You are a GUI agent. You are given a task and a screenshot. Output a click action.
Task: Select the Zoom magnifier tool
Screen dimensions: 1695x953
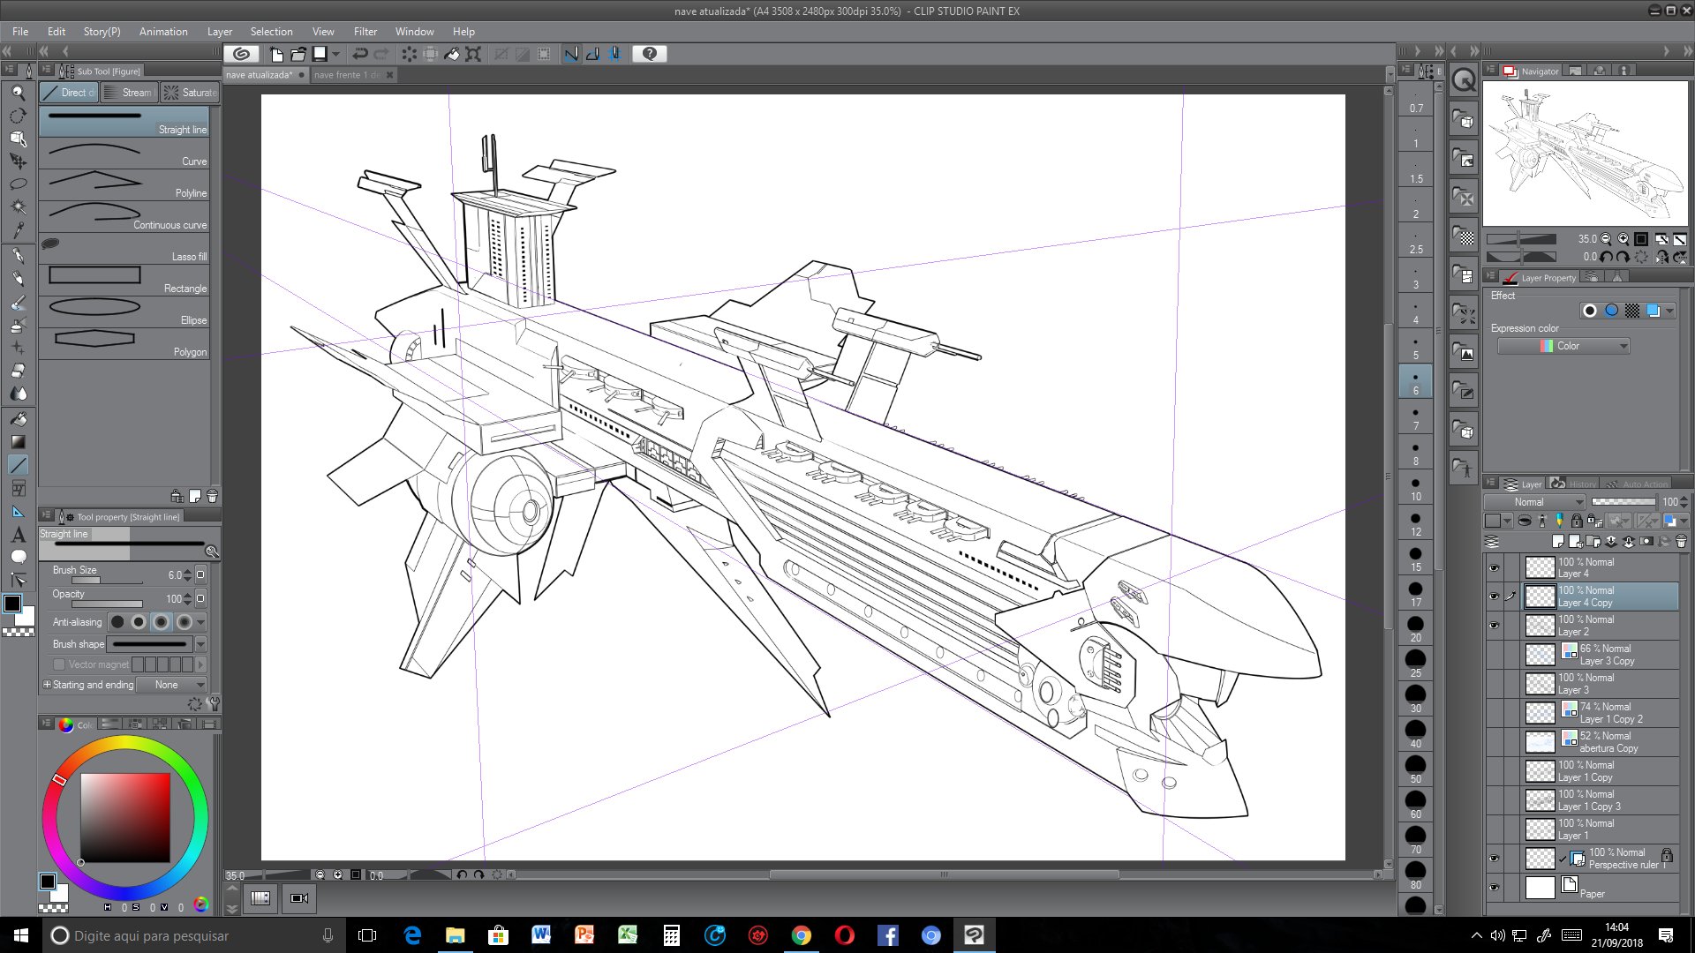click(x=18, y=93)
